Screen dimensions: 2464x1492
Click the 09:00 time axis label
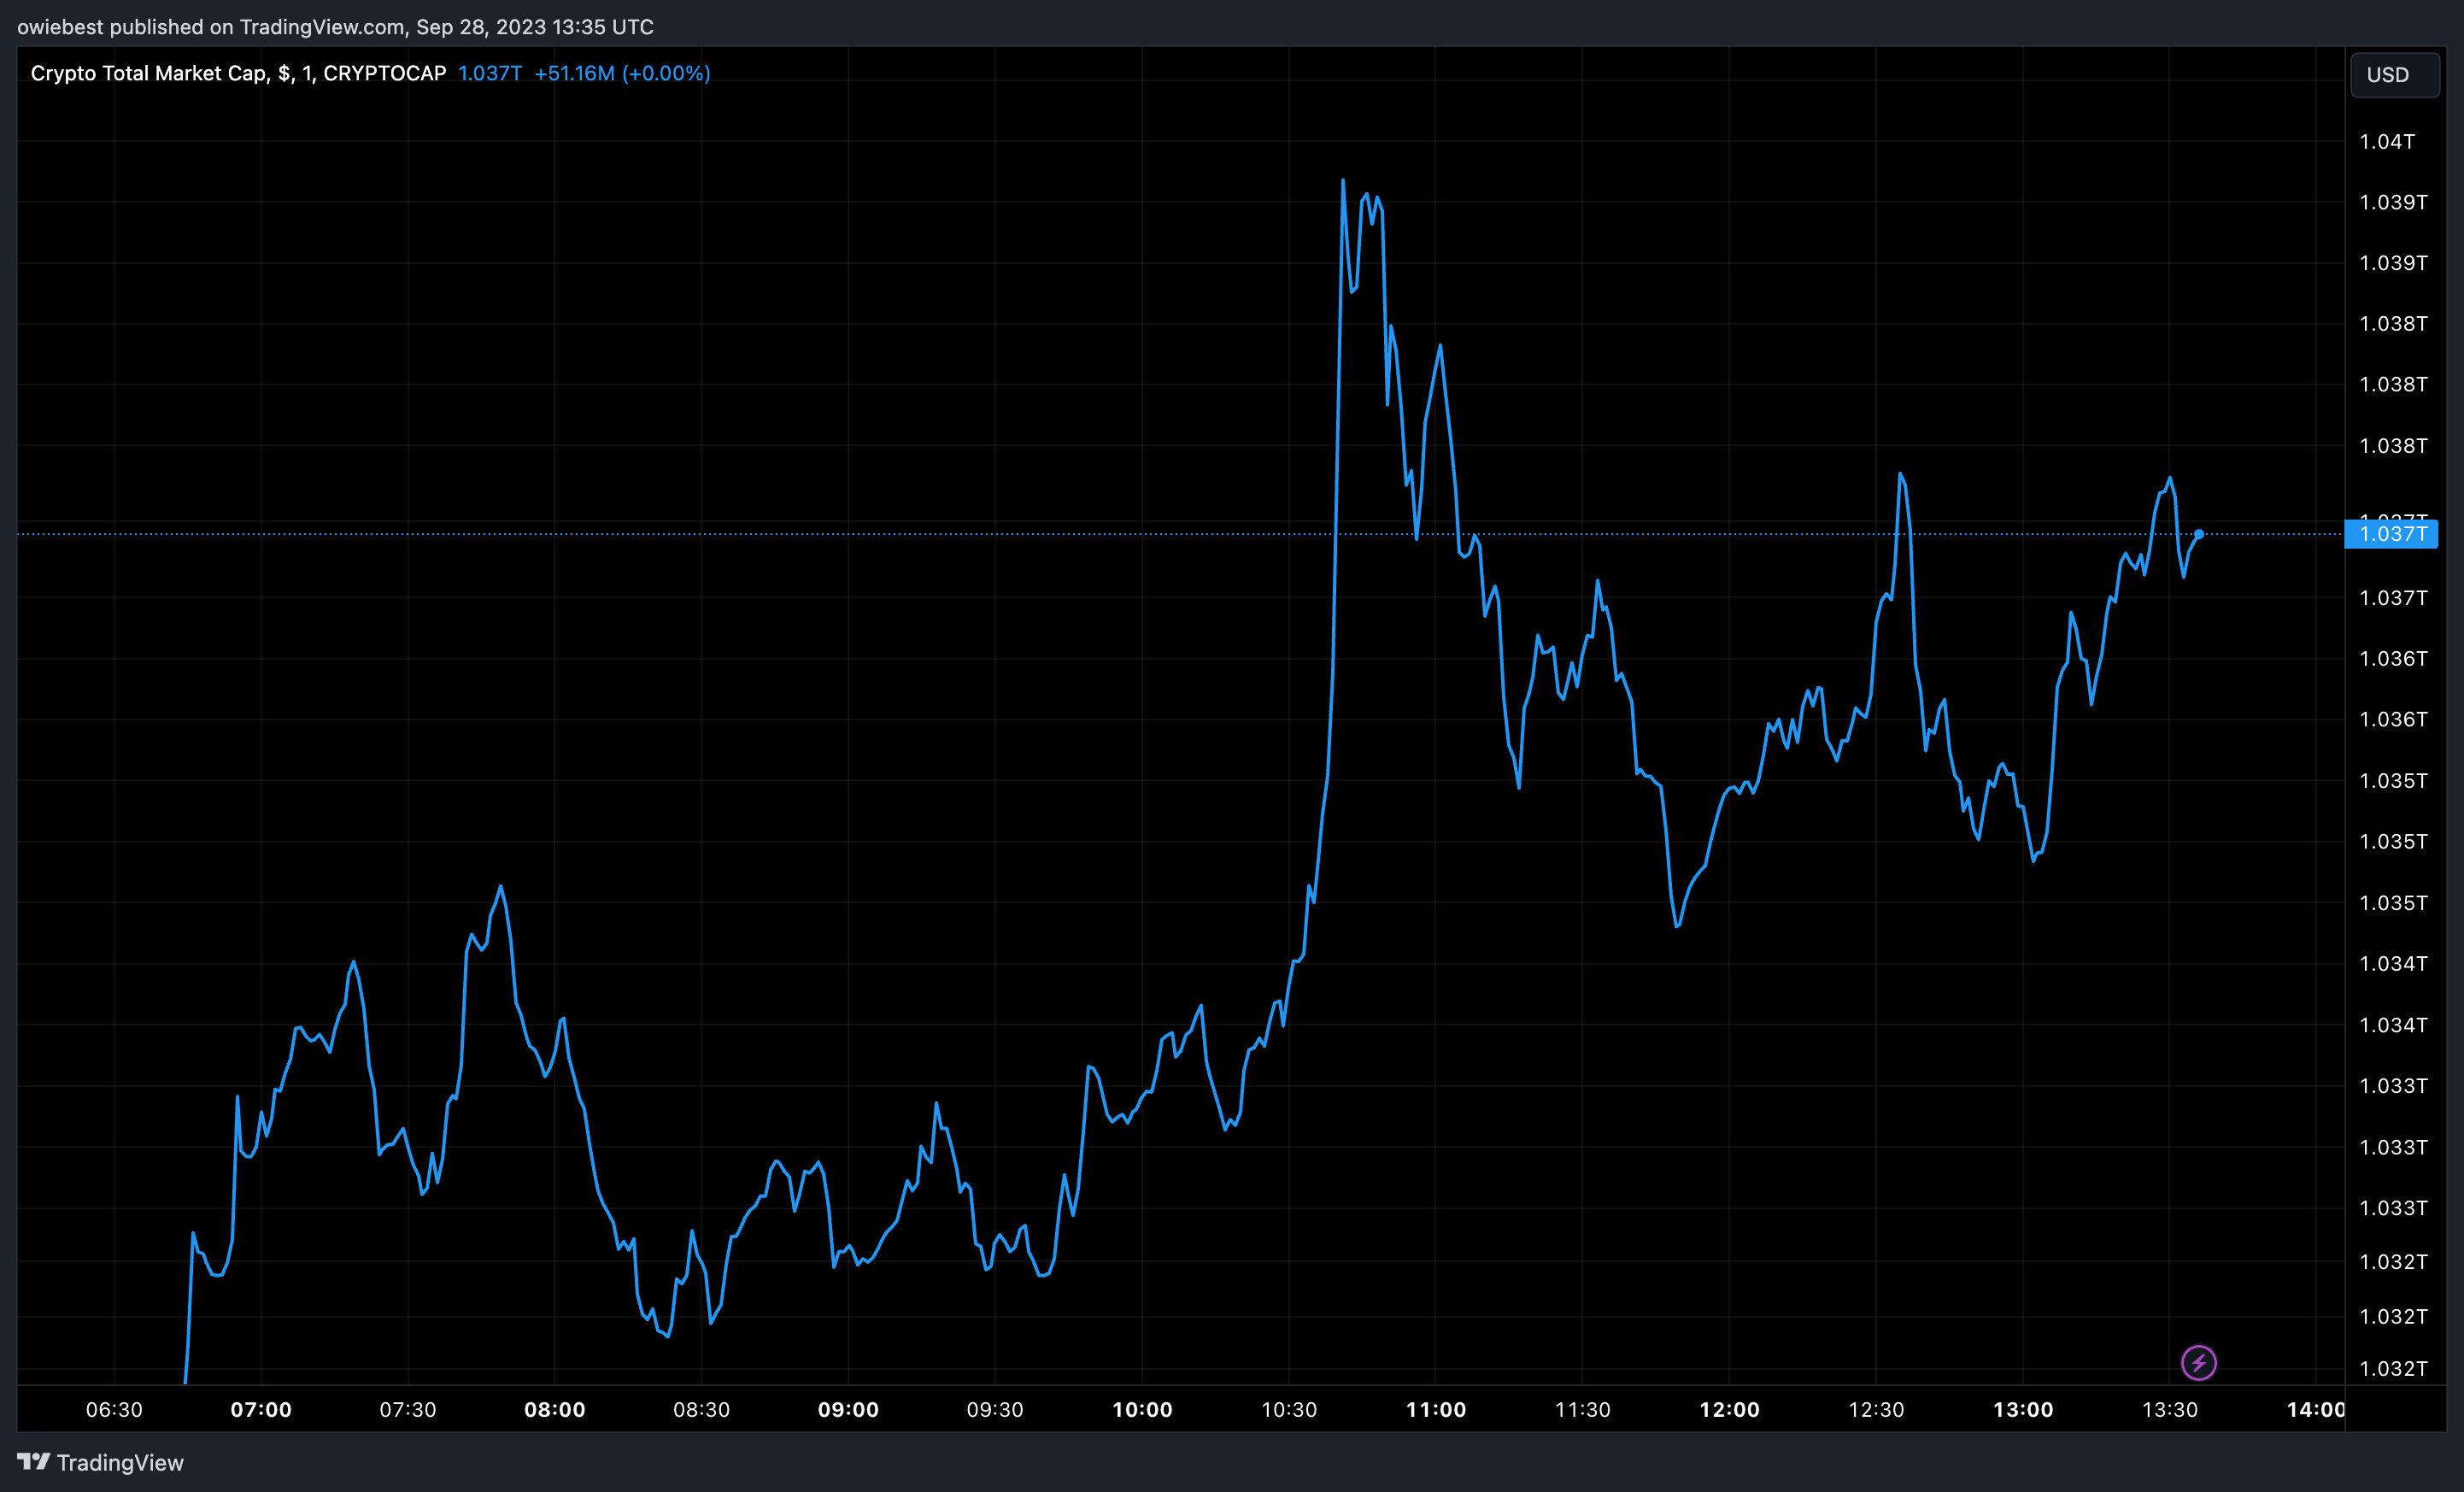[x=848, y=1410]
